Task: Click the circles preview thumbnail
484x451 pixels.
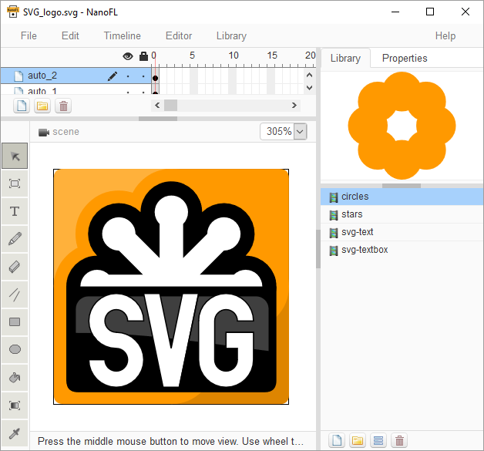Action: click(x=402, y=126)
